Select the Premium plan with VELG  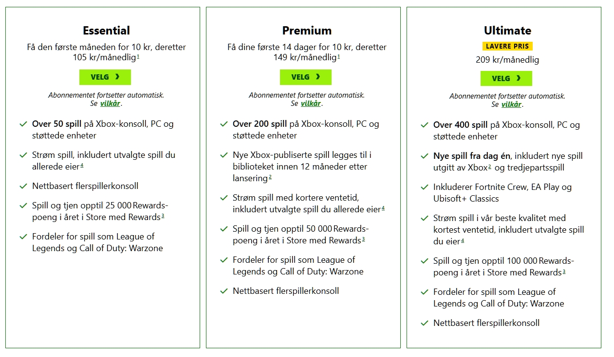tap(305, 77)
